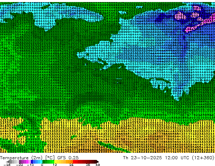Click the dark blue swatch on temperature scale
The image size is (215, 166).
(x=32, y=162)
